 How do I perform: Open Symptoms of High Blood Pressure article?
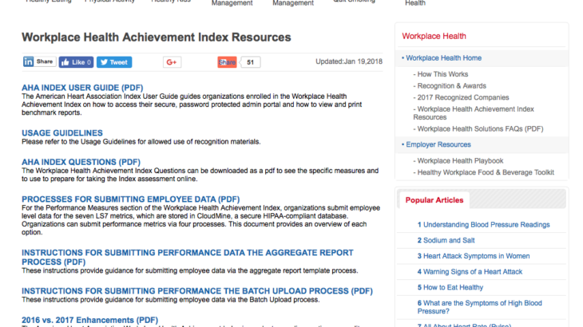point(480,307)
